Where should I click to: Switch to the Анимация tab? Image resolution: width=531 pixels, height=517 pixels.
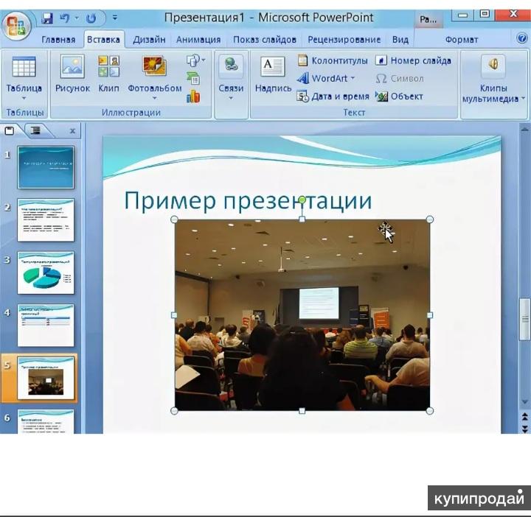(198, 40)
